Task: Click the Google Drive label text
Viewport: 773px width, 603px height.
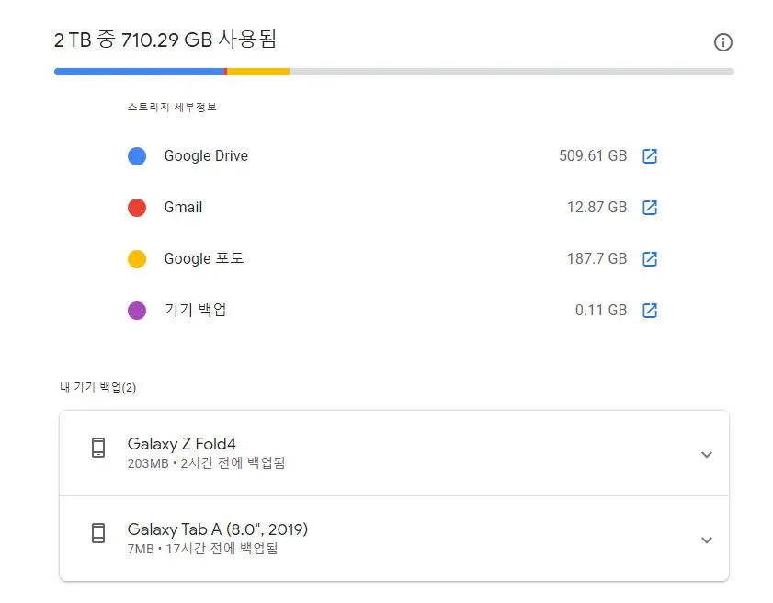Action: (206, 156)
